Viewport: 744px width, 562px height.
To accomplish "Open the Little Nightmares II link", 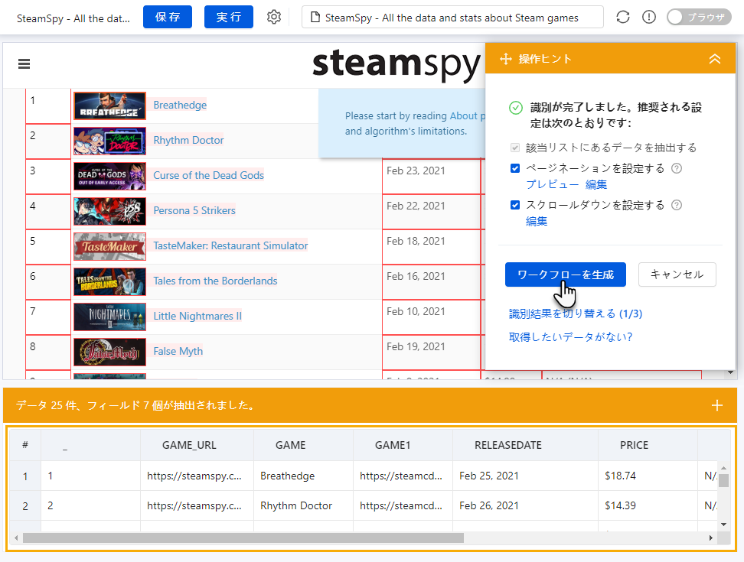I will (197, 316).
